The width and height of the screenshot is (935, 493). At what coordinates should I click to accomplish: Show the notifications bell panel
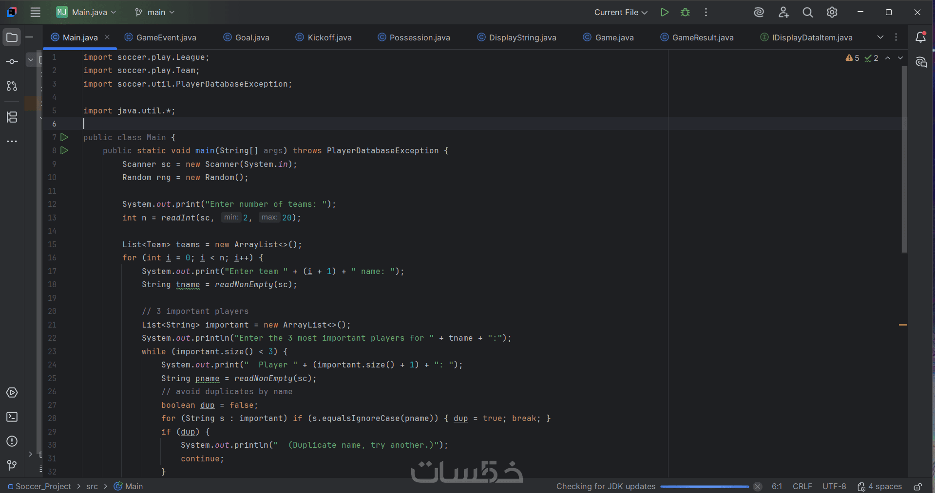(920, 37)
